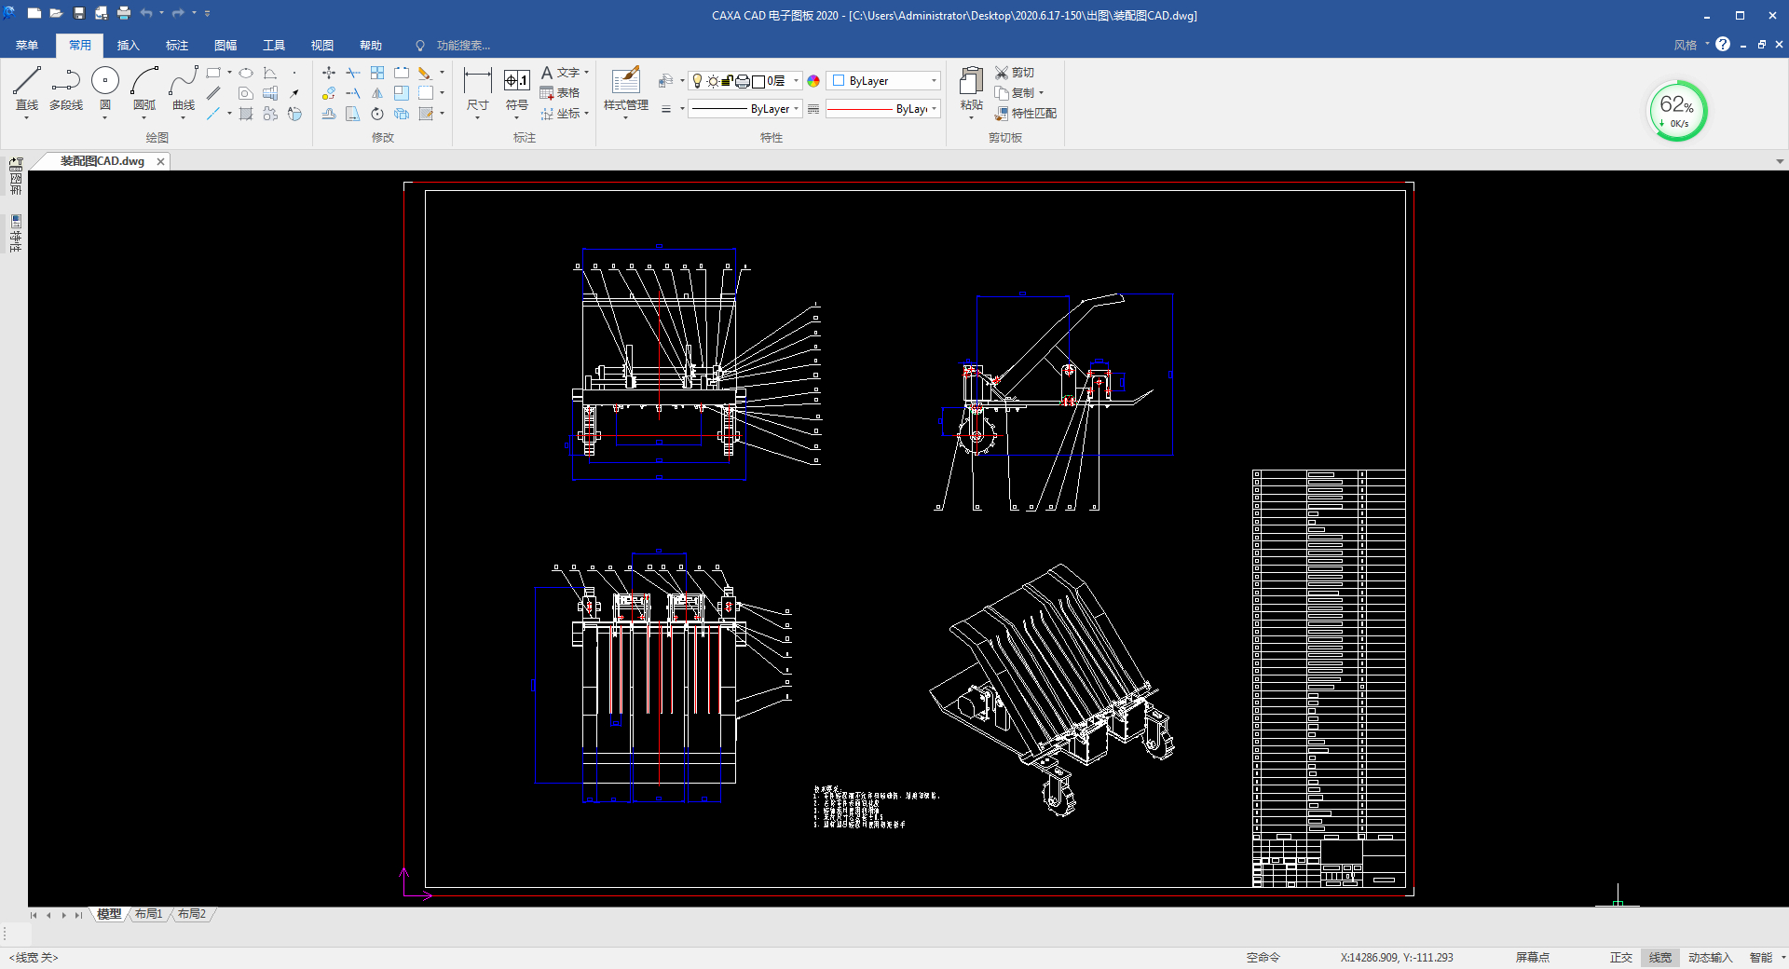Select the Line (直线) drawing tool

pyautogui.click(x=27, y=89)
